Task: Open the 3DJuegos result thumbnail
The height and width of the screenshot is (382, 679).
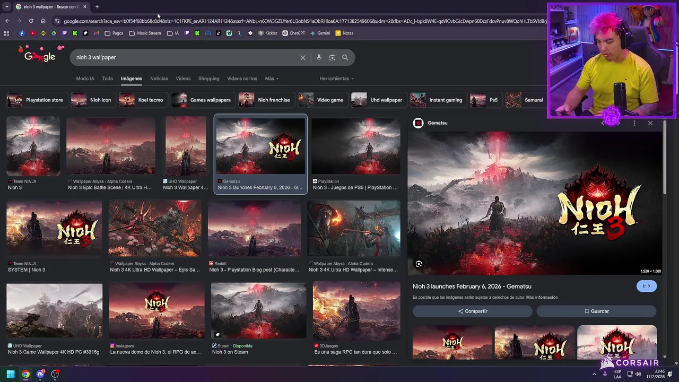Action: click(x=356, y=310)
